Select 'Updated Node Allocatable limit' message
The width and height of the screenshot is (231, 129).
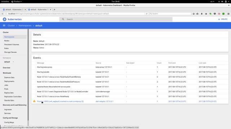click(54, 87)
